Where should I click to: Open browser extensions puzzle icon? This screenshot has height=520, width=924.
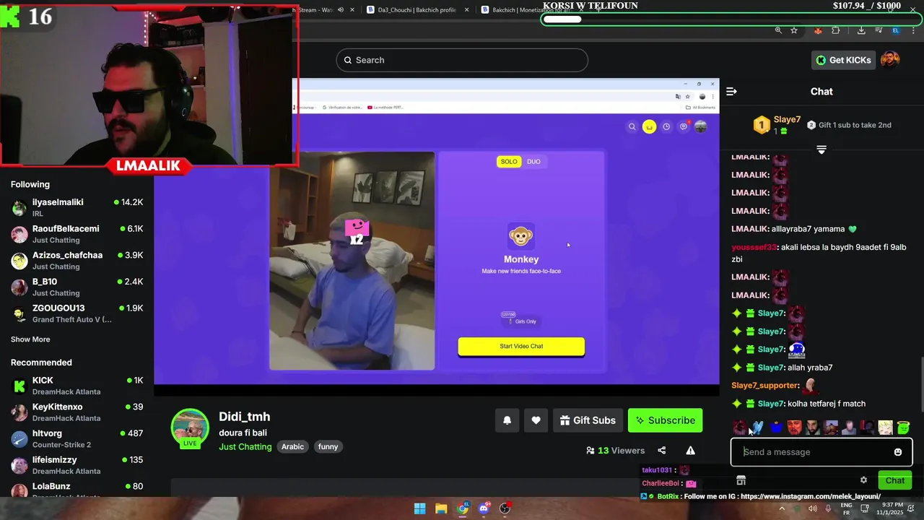coord(835,30)
